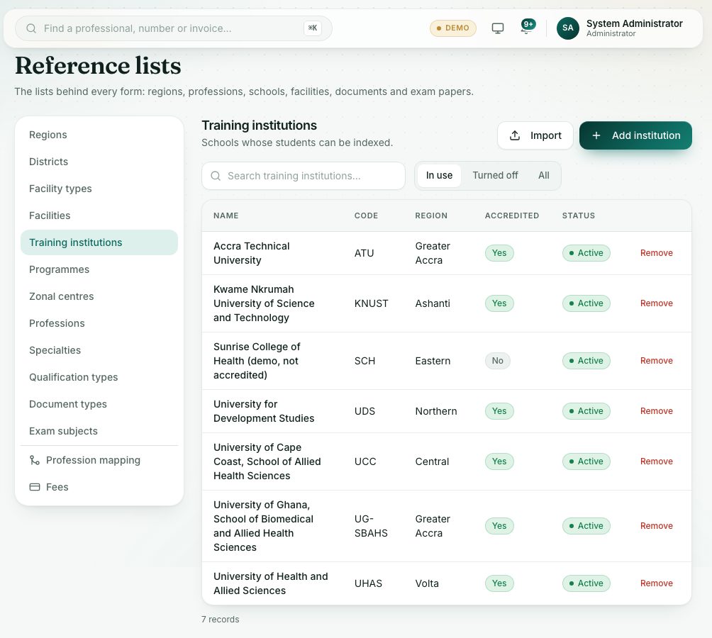Select University of Health and Allied Sciences name
The height and width of the screenshot is (638, 712).
tap(271, 583)
